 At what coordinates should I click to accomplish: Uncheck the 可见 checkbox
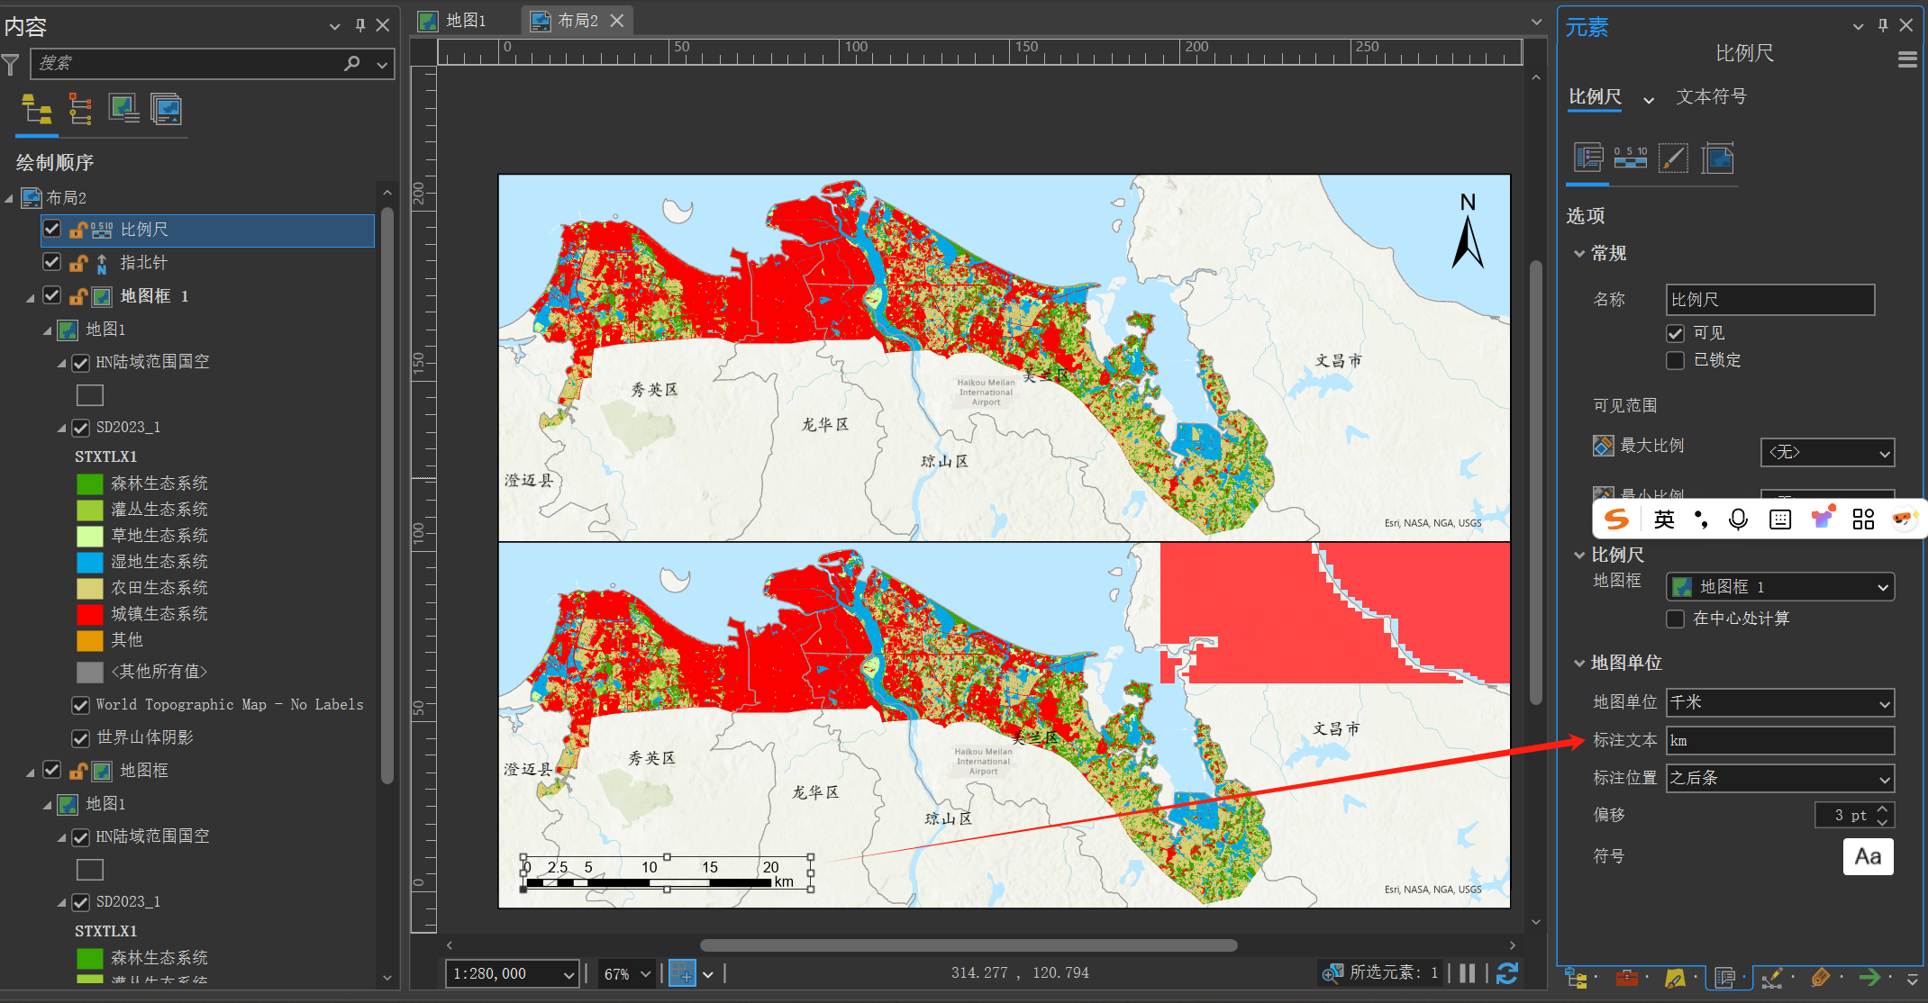pyautogui.click(x=1676, y=333)
